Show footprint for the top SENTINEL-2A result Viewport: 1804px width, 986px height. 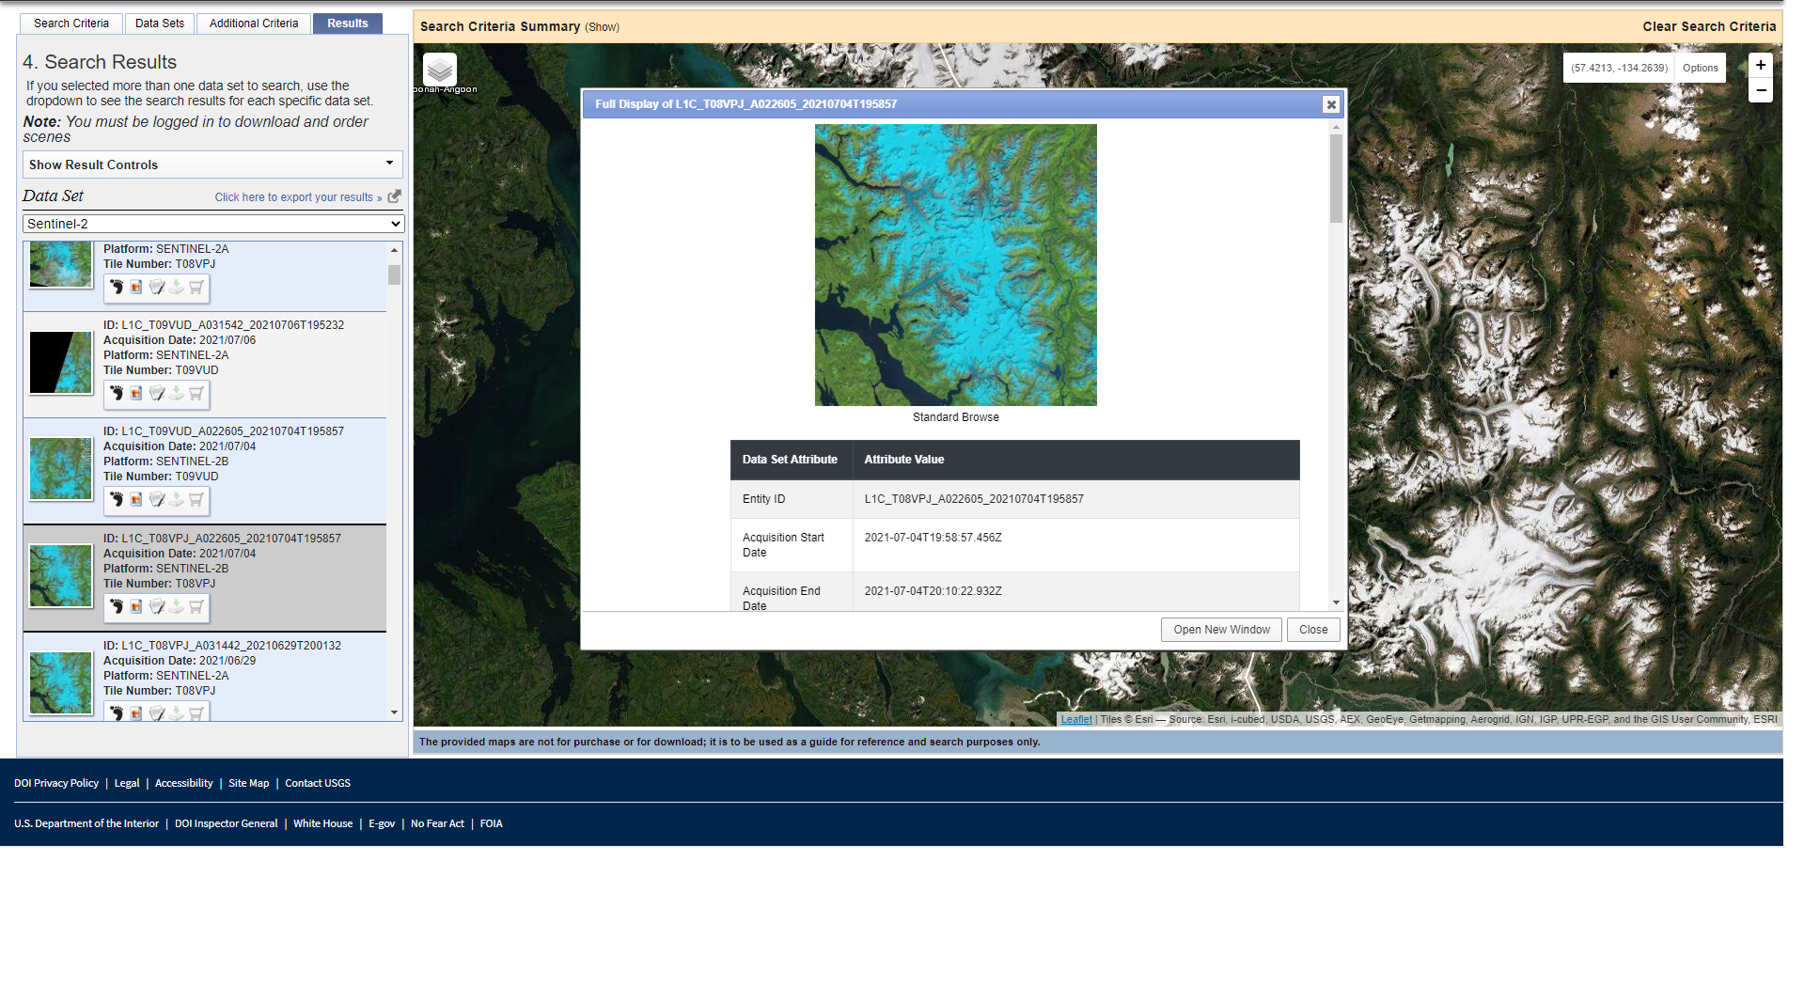(x=117, y=288)
